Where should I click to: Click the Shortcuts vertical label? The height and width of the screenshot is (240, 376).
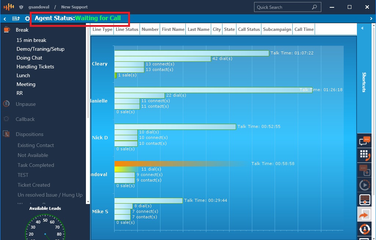364,82
